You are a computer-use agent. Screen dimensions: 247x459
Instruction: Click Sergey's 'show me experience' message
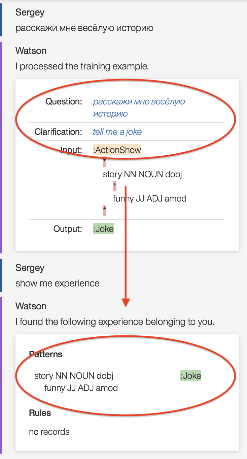pos(58,283)
